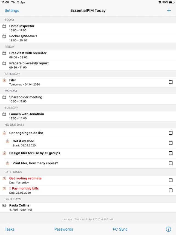Open the Pocker @Steeve's event
The image size is (176, 235).
pyautogui.click(x=23, y=38)
